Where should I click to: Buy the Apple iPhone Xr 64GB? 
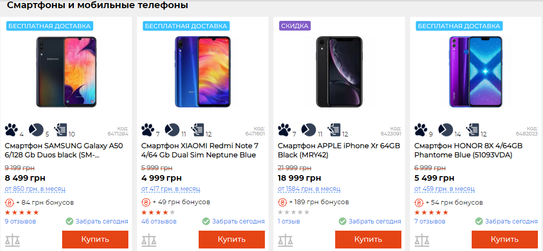pyautogui.click(x=368, y=239)
